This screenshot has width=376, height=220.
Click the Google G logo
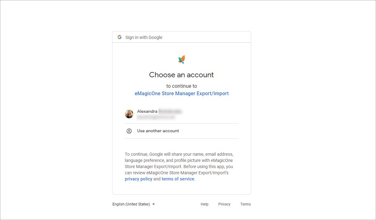pyautogui.click(x=120, y=37)
